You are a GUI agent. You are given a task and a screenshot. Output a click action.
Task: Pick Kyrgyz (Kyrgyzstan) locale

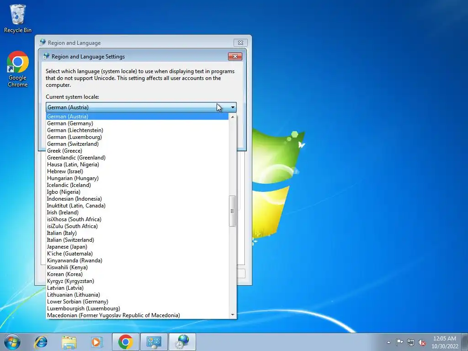tap(137, 281)
